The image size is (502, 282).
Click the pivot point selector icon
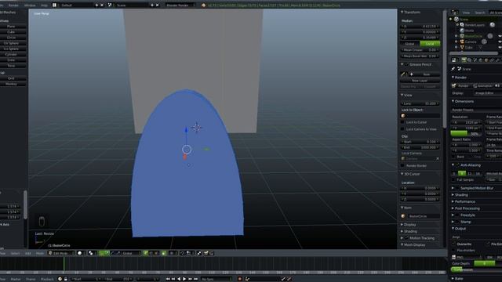point(91,253)
